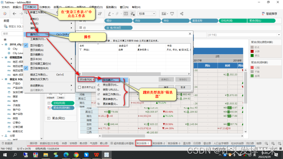Image resolution: width=283 pixels, height=159 pixels.
Task: Click the fix axes pin icon
Action: tap(133, 14)
